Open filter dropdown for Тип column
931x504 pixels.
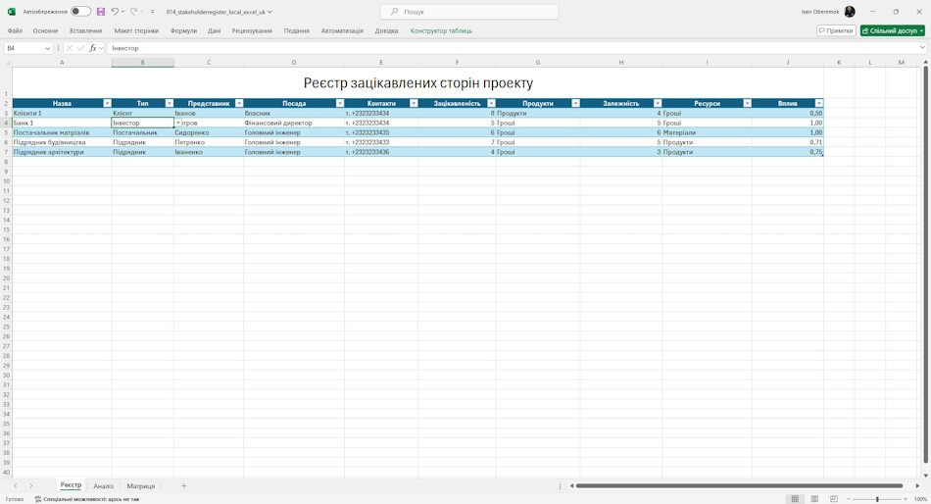click(x=170, y=103)
